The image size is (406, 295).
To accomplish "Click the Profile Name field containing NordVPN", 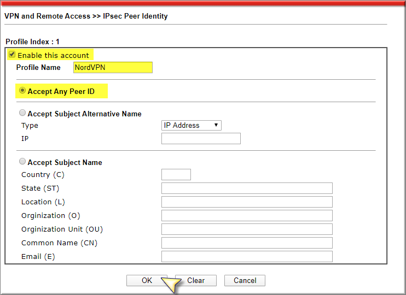I will [x=113, y=68].
